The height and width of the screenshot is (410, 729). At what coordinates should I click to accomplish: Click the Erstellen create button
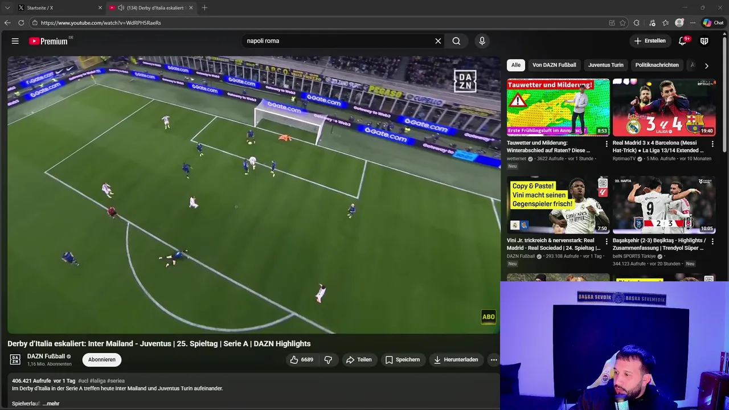(x=650, y=41)
